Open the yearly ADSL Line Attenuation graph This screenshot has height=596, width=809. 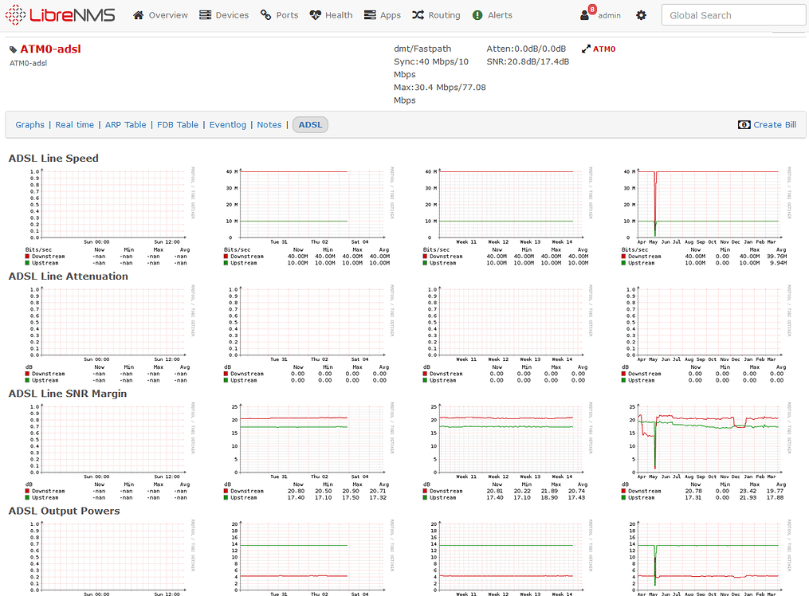click(x=706, y=334)
